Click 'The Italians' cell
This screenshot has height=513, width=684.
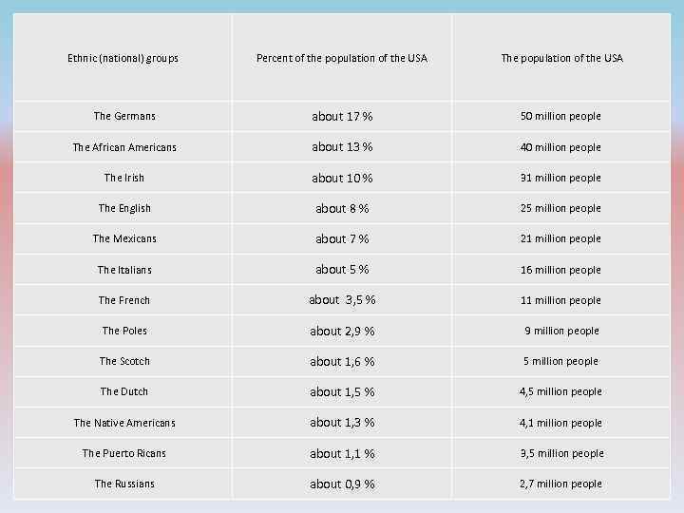click(124, 270)
